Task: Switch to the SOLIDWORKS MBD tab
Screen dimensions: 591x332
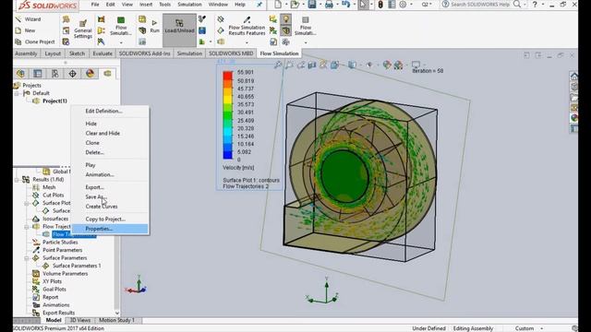Action: [x=231, y=53]
